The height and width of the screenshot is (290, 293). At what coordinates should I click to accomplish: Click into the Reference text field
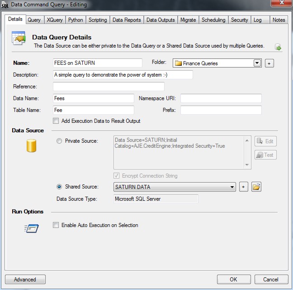coord(109,87)
